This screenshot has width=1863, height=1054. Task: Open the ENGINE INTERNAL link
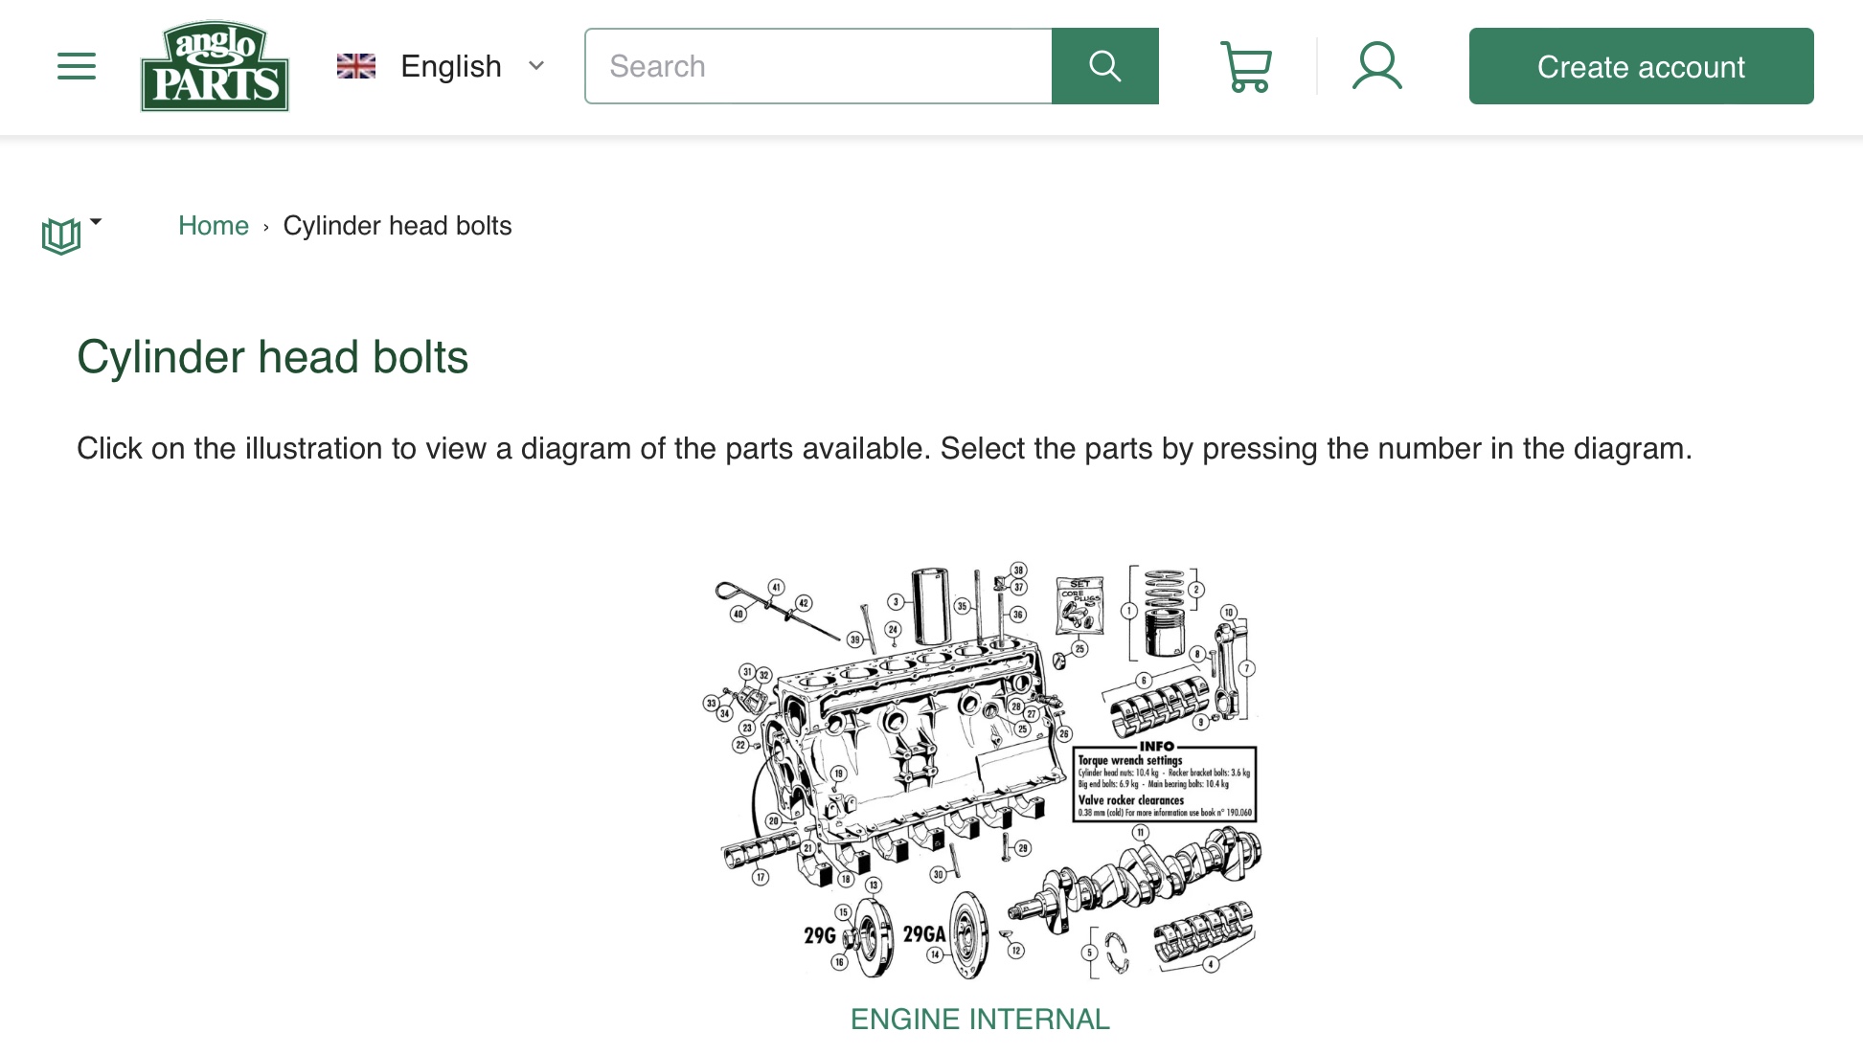coord(980,1020)
